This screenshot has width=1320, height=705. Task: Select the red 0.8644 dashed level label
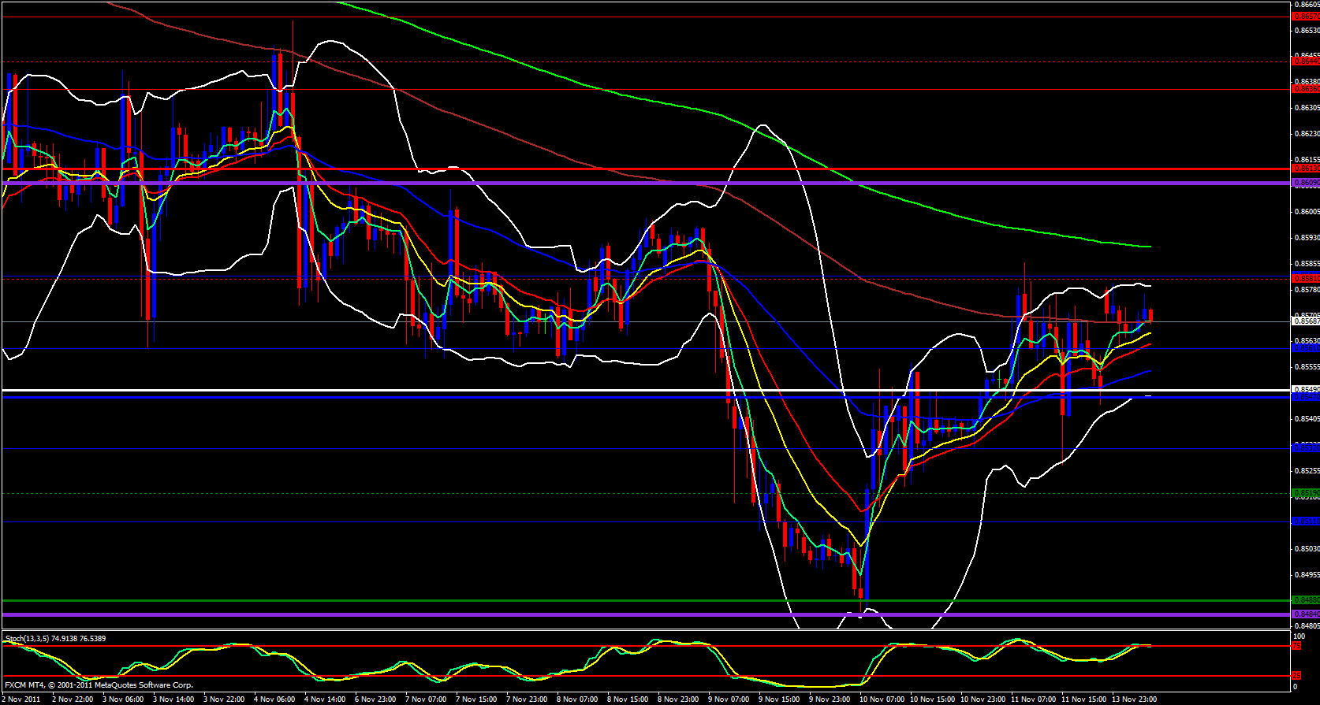coord(1305,61)
